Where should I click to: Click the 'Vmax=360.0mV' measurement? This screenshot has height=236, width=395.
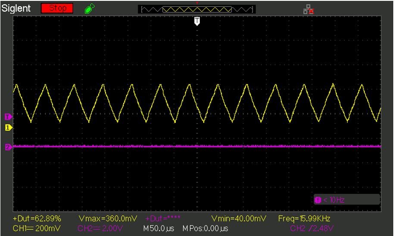tap(108, 218)
